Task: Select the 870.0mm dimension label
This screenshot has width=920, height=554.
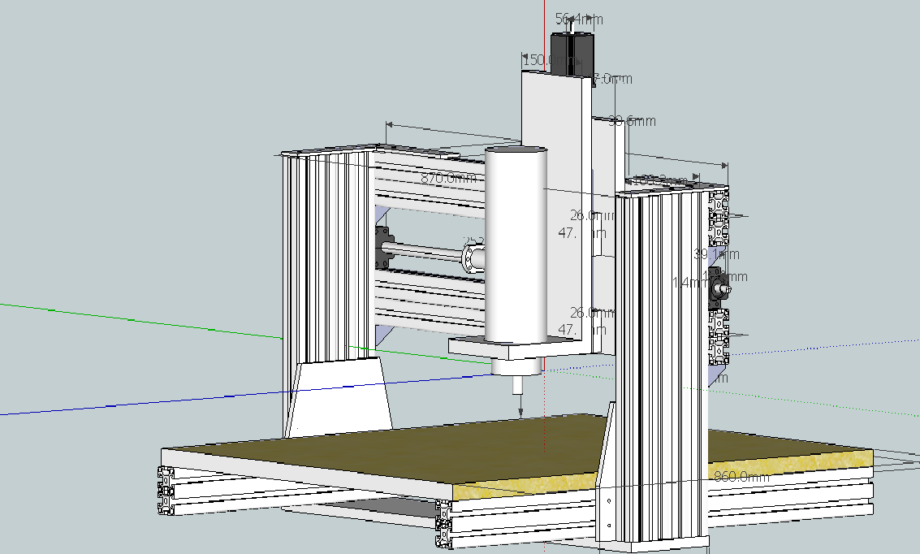Action: [x=449, y=179]
